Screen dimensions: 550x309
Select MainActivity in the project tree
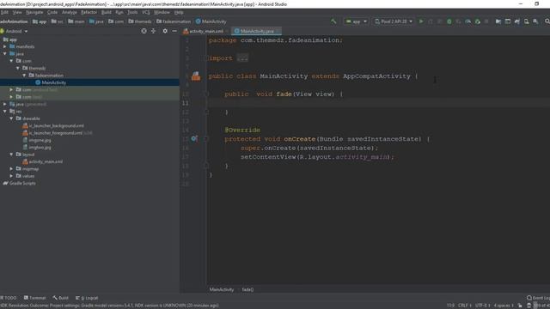(53, 82)
